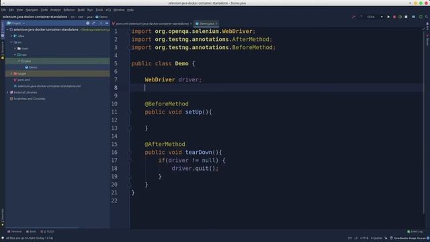Open the File menu
Screen dimensions: 430x242
point(3,10)
